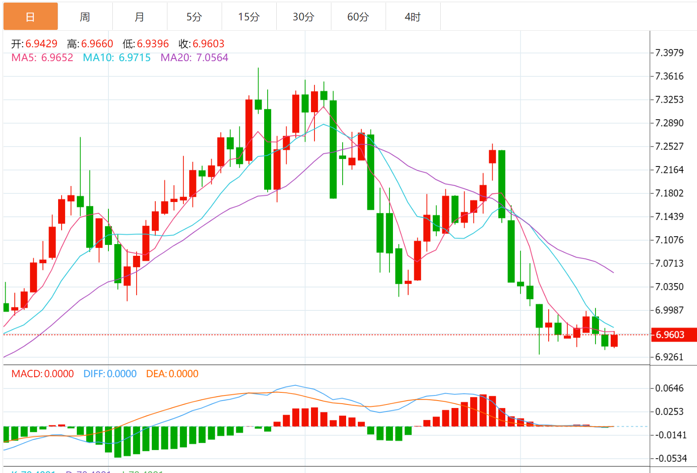Select the 30分 timeframe tab
This screenshot has height=473, width=697.
point(304,17)
